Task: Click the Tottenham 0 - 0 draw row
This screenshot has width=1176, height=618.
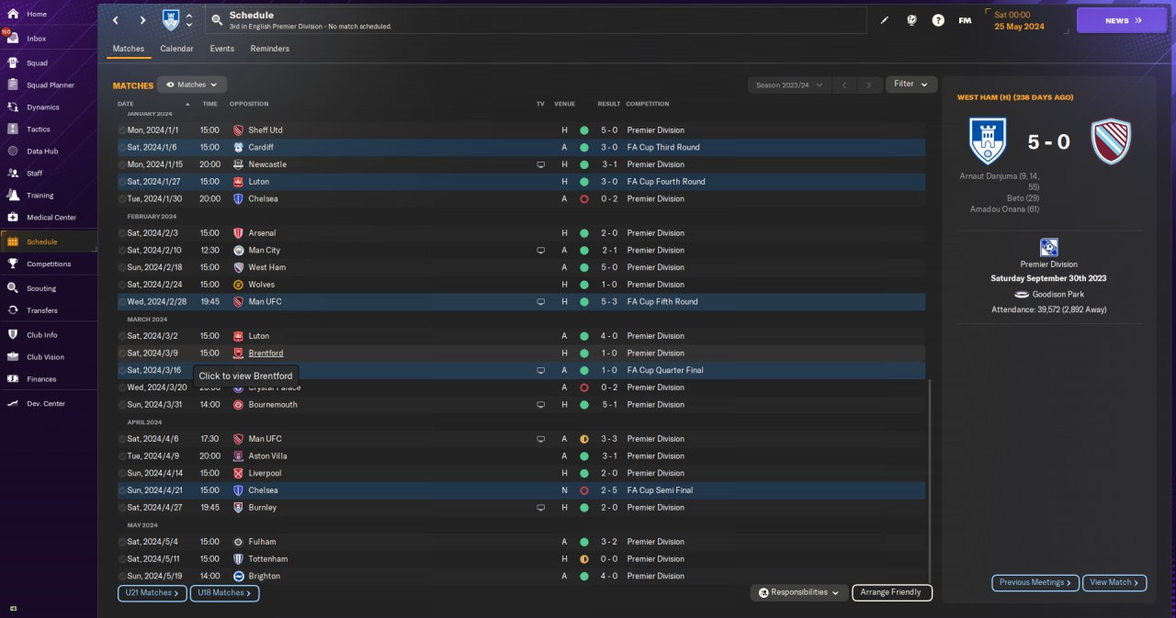Action: (x=521, y=559)
